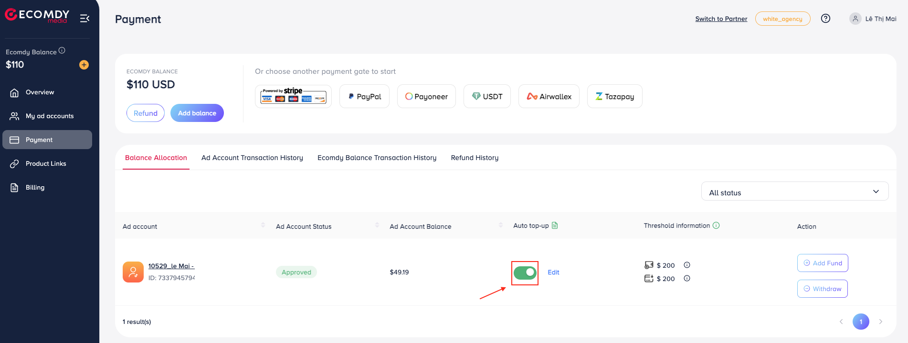The image size is (908, 343).
Task: Choose the Airwallex payment gate
Action: point(549,96)
